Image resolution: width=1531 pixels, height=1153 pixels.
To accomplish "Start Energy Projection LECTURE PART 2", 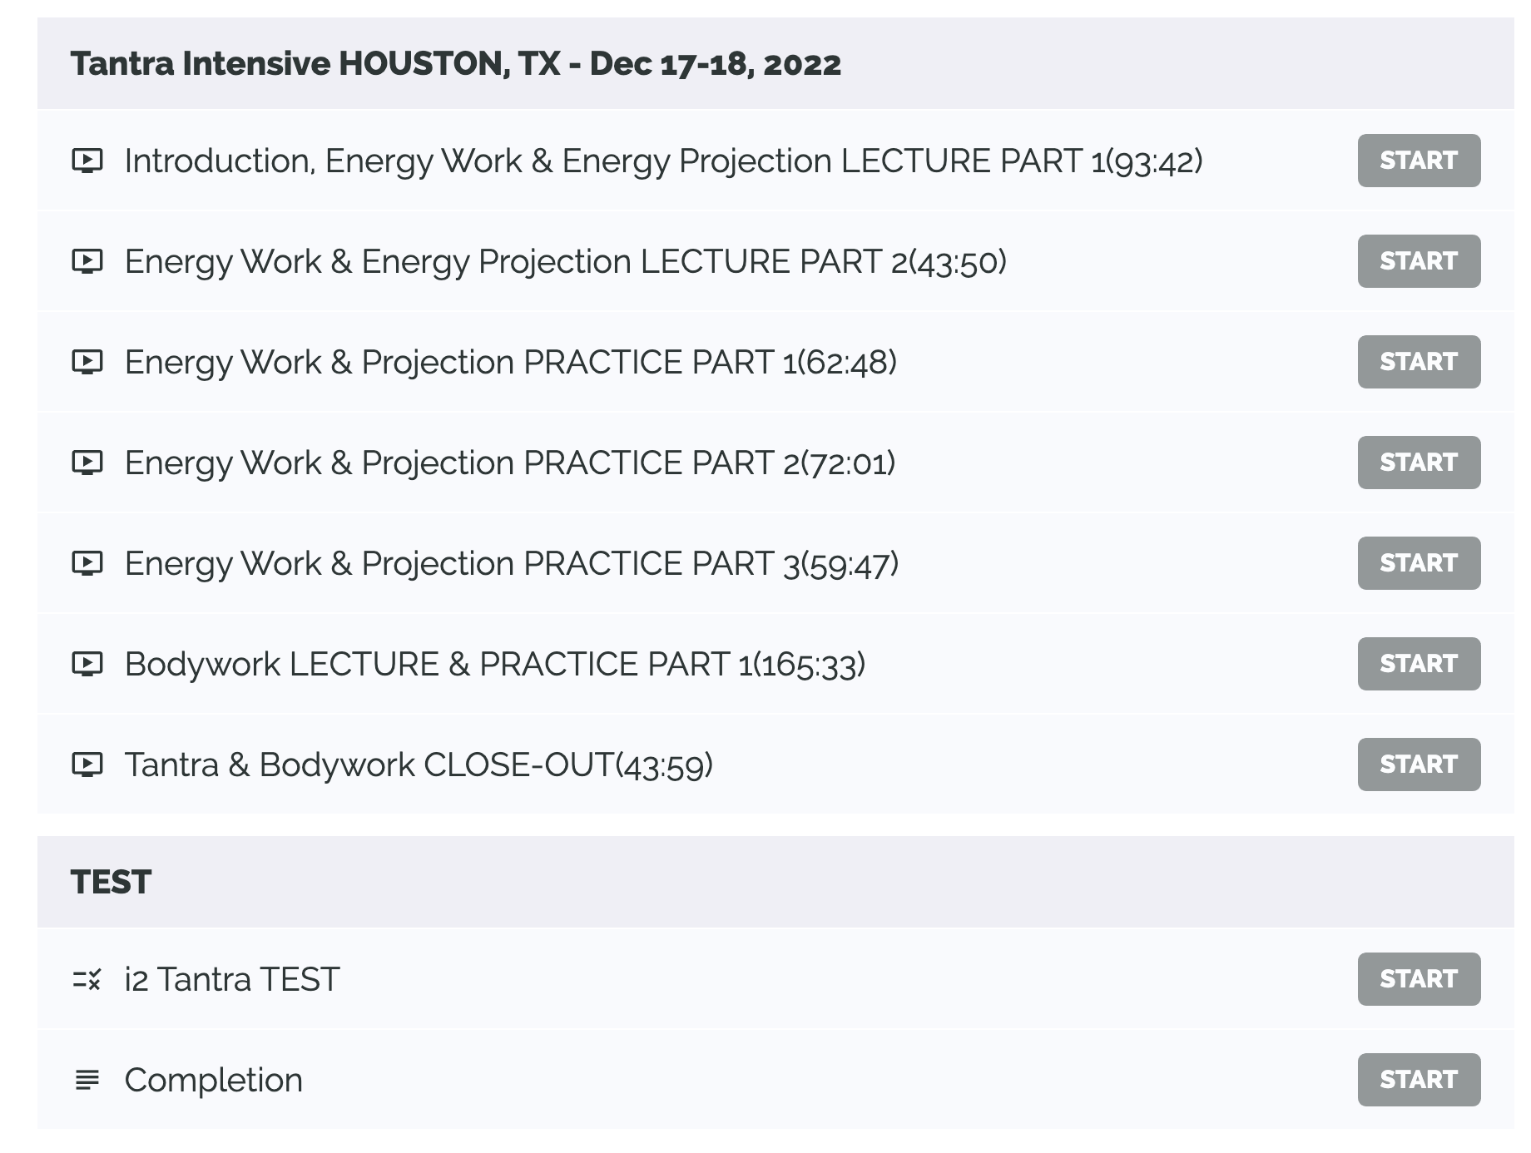I will 1419,261.
